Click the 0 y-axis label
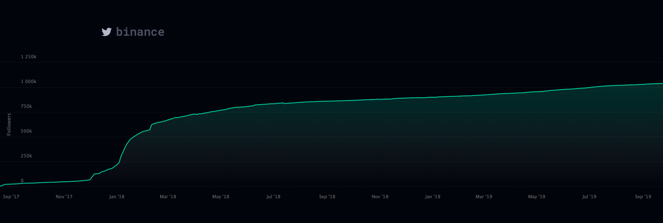Image resolution: width=663 pixels, height=223 pixels. click(x=22, y=181)
